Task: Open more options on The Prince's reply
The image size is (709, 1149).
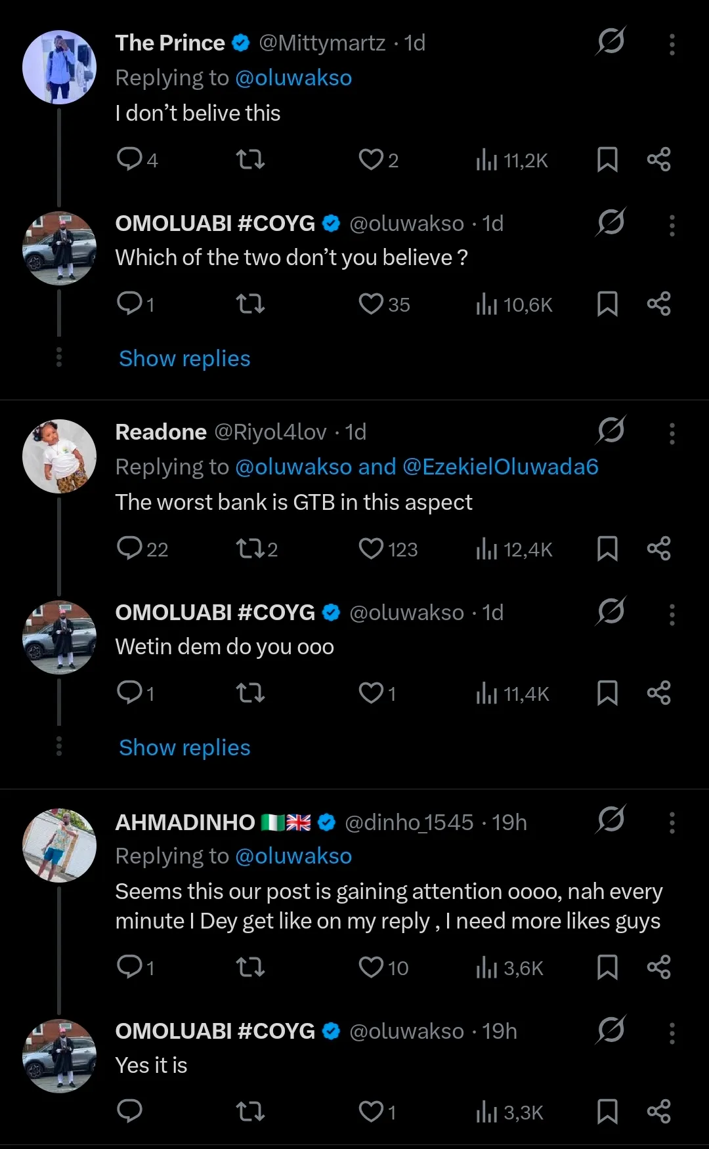Action: coord(672,44)
